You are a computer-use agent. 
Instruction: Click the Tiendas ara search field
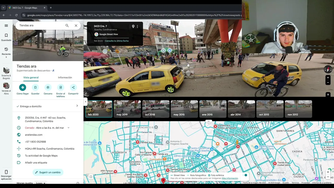[x=40, y=26]
